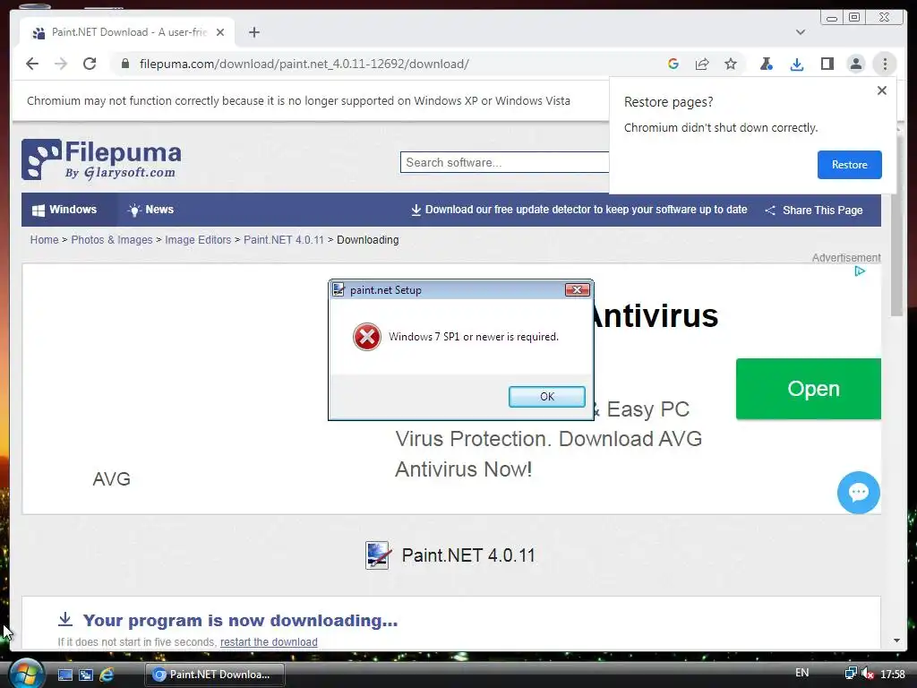Screen dimensions: 917x688
Task: Go back to the previous page
Action: (x=32, y=64)
